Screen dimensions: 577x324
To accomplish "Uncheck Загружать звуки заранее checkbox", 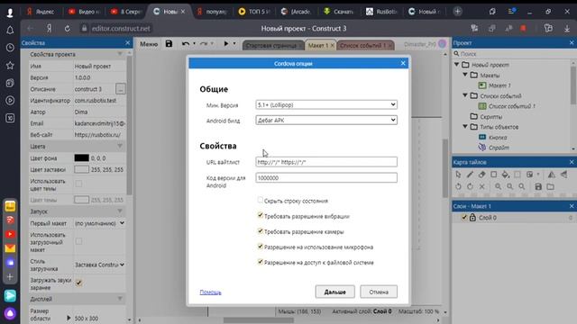I will (78, 283).
